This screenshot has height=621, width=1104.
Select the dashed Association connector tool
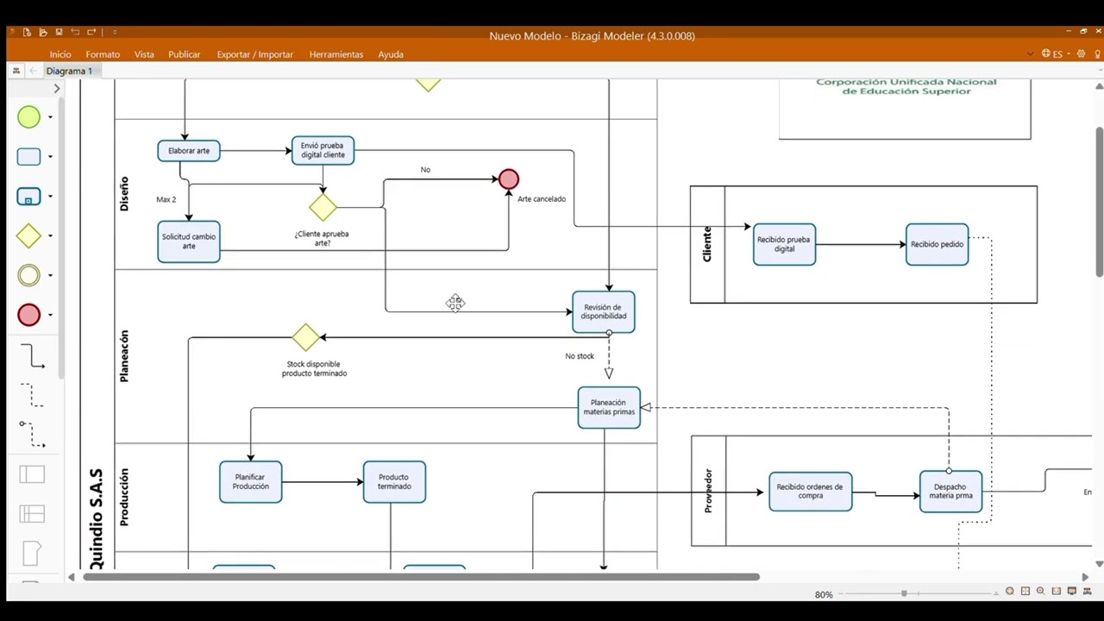[32, 395]
